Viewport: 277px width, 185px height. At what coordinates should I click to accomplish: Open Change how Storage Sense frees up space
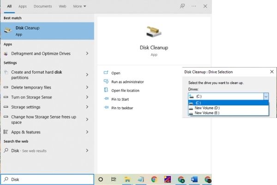(x=44, y=119)
